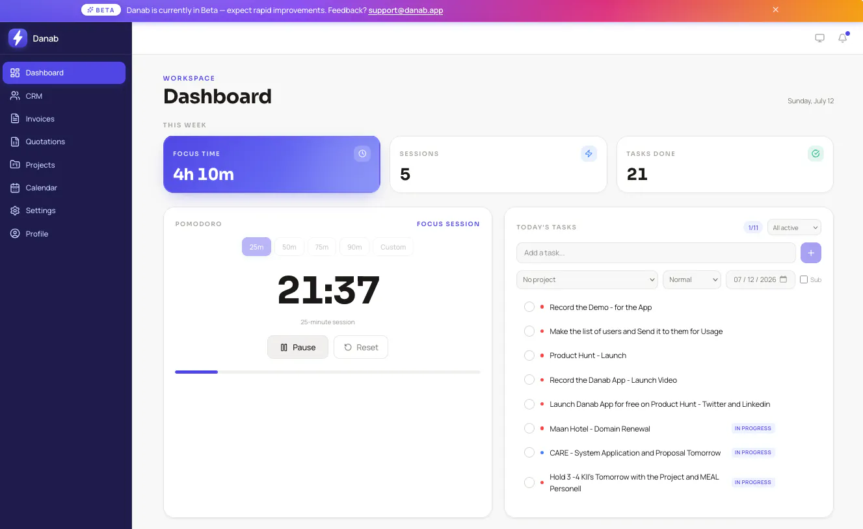Open the support@danab.app email link

406,10
